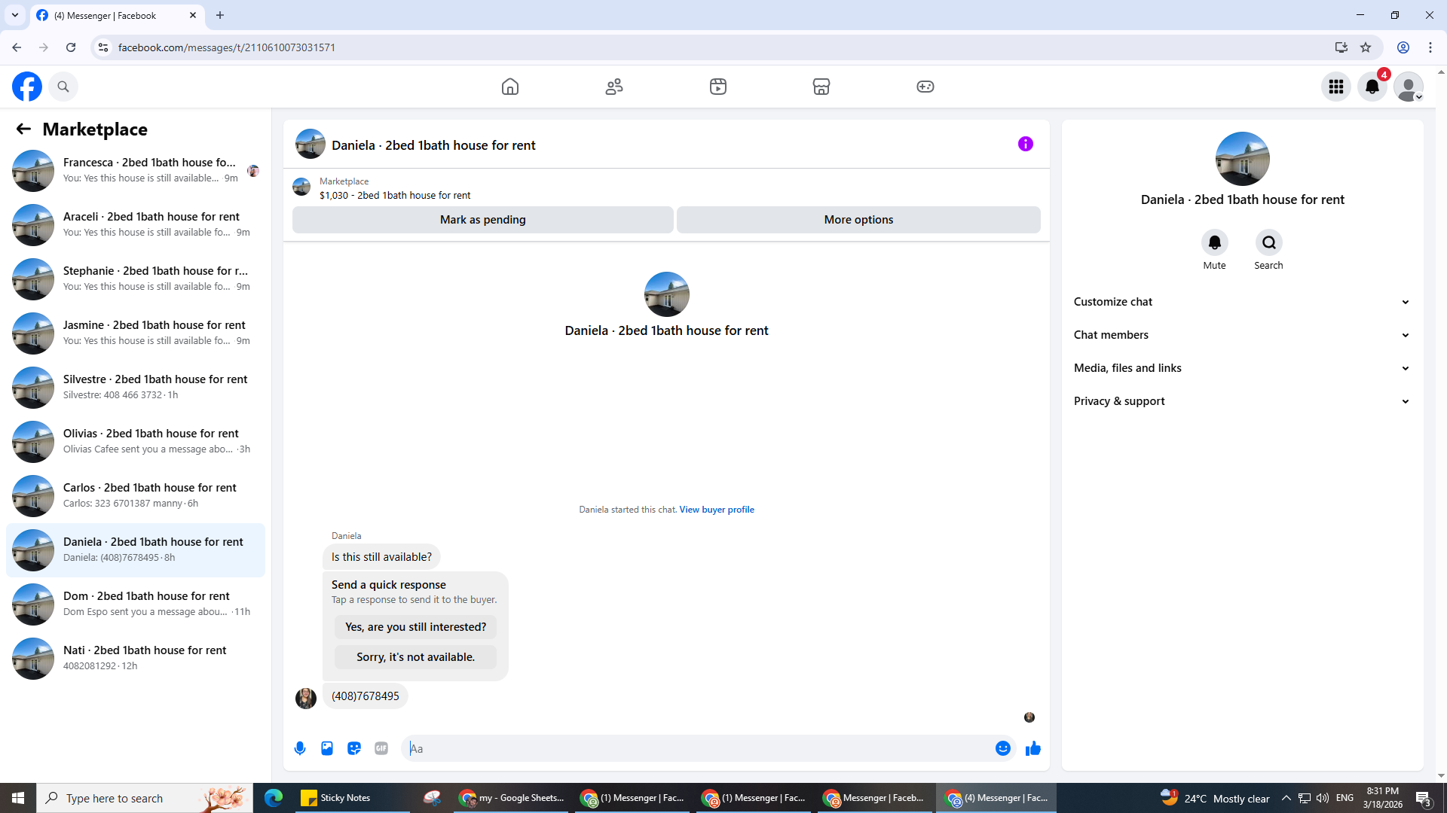The width and height of the screenshot is (1447, 813).
Task: Open the emoji picker in message box
Action: point(1002,748)
